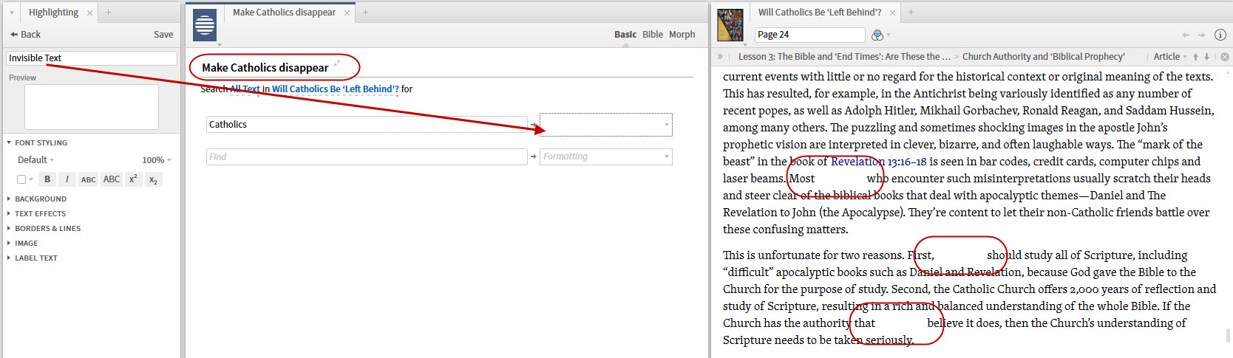Select the Will Catholics Be 'Left Behind'? tab
Screen dimensions: 1233x358
[x=819, y=13]
